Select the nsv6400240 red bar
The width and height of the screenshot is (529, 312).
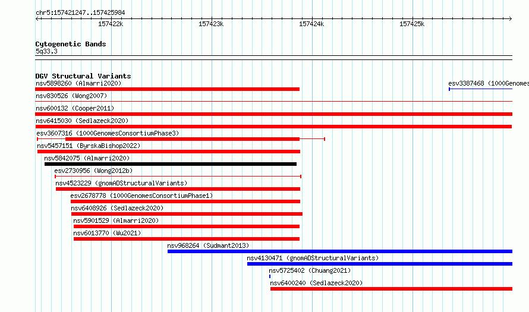(x=391, y=289)
